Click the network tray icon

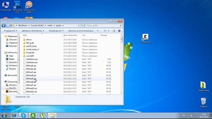click(x=195, y=116)
